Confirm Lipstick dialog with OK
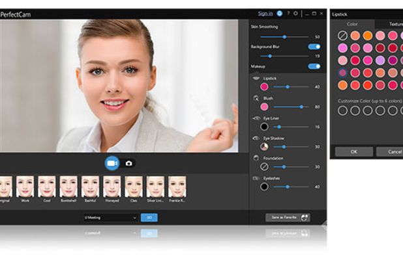Viewport: 403px width, 256px height. [x=354, y=151]
